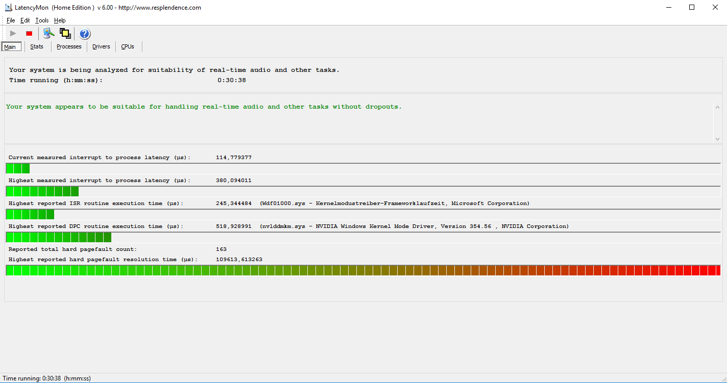Image resolution: width=727 pixels, height=383 pixels.
Task: Click 'Your system is being analyzed' text line
Action: 174,70
